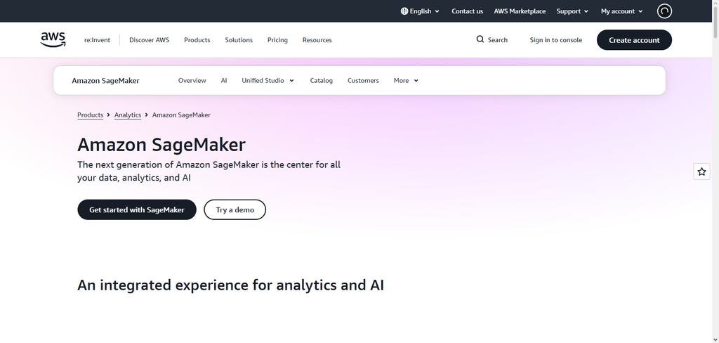The height and width of the screenshot is (343, 719).
Task: Click Products breadcrumb link
Action: [91, 115]
